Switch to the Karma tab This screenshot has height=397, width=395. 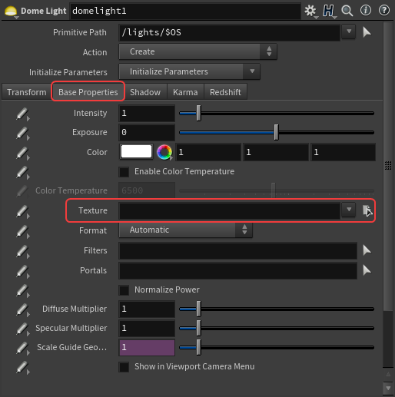[185, 92]
